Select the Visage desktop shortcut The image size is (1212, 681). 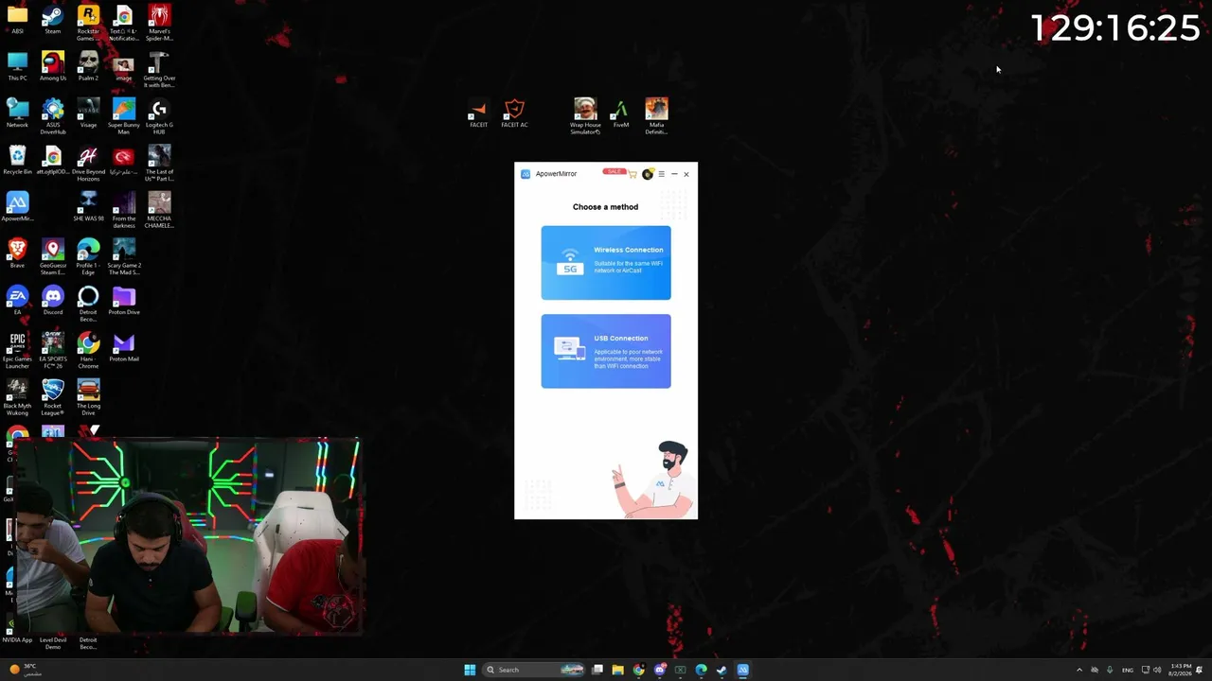[x=88, y=113]
